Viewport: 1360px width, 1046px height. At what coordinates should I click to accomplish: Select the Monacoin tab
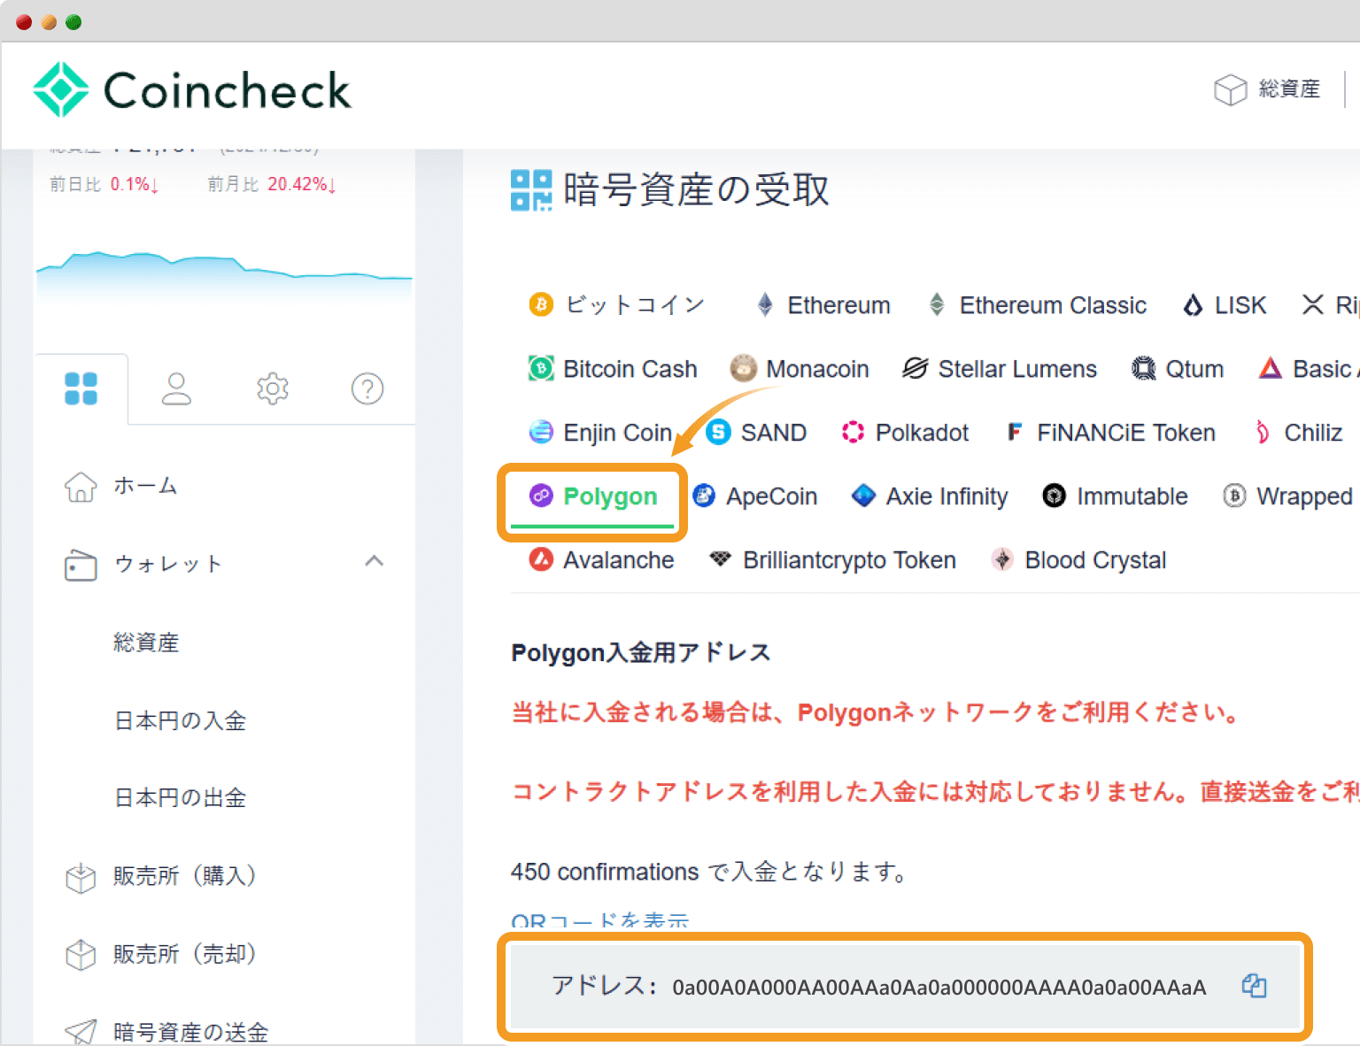tap(800, 369)
